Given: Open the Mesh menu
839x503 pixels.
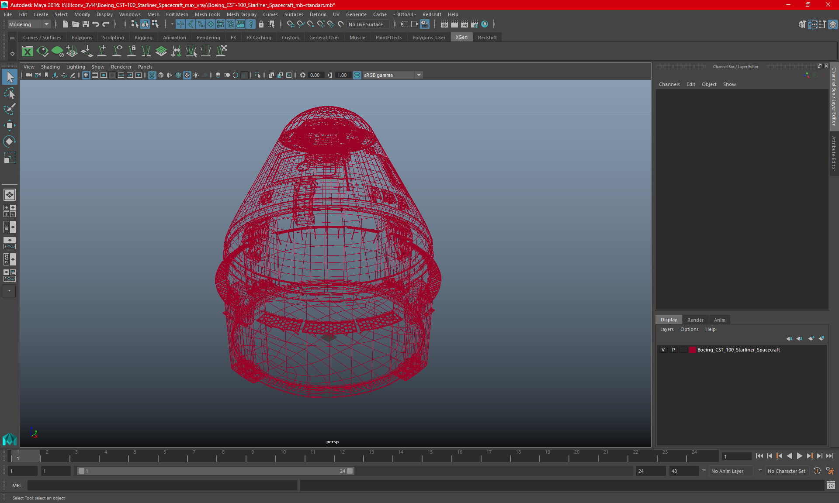Looking at the screenshot, I should pos(152,14).
